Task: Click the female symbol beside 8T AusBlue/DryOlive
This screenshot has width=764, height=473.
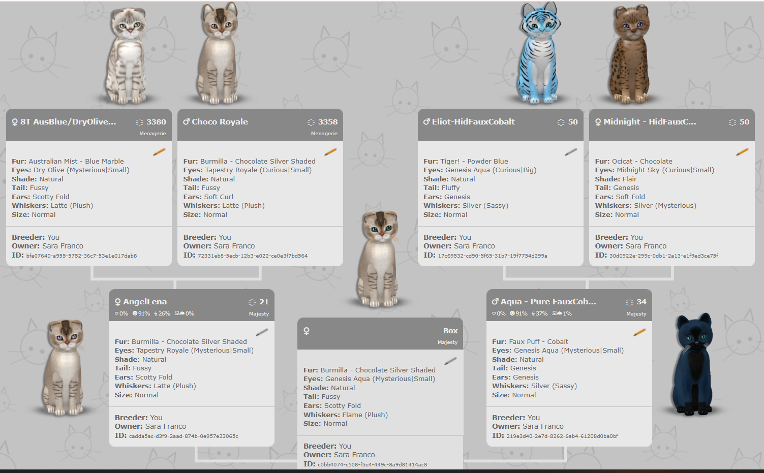Action: click(15, 122)
